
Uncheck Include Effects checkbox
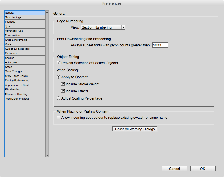click(63, 91)
